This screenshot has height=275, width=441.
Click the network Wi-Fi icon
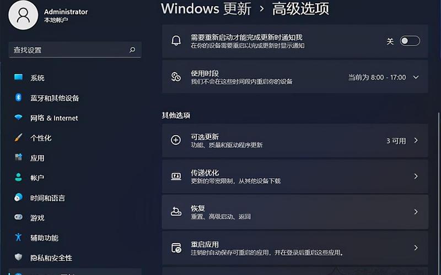click(x=19, y=117)
